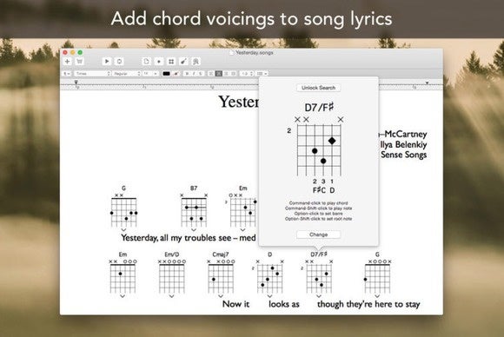
Task: Click the Change button in chord popover
Action: pos(318,235)
